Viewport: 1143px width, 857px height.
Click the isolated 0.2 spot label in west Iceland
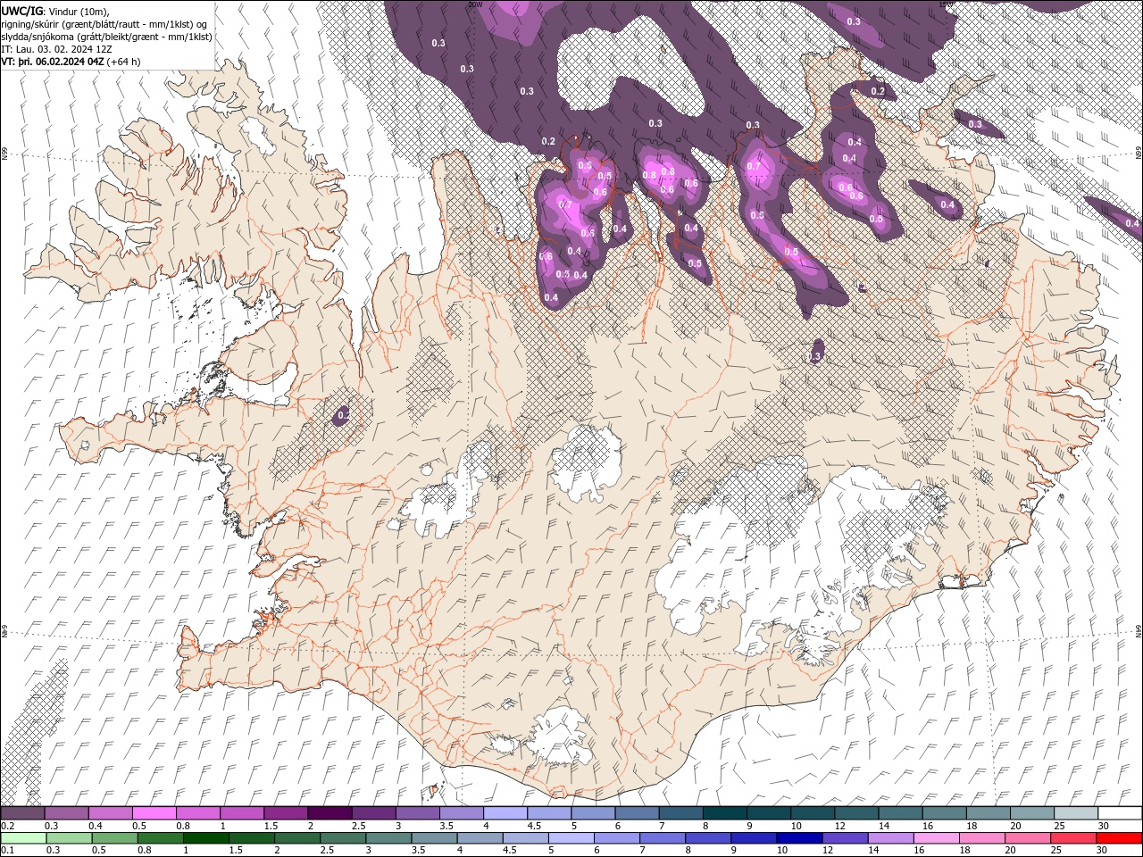(344, 416)
